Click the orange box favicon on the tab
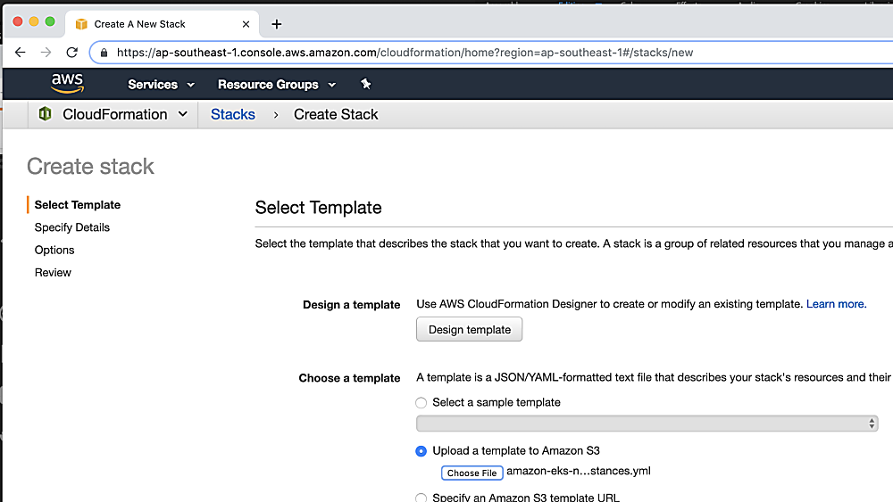Viewport: 893px width, 502px height. pyautogui.click(x=81, y=24)
